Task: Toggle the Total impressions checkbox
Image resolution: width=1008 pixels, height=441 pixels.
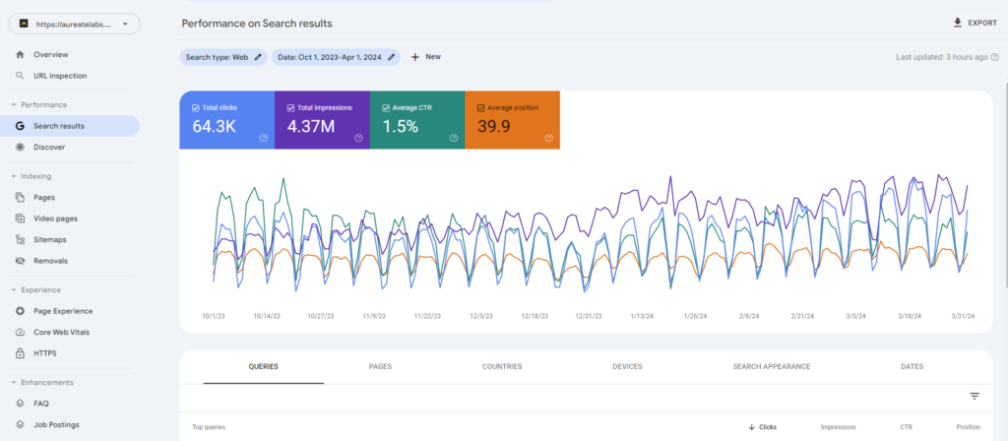Action: (x=291, y=106)
